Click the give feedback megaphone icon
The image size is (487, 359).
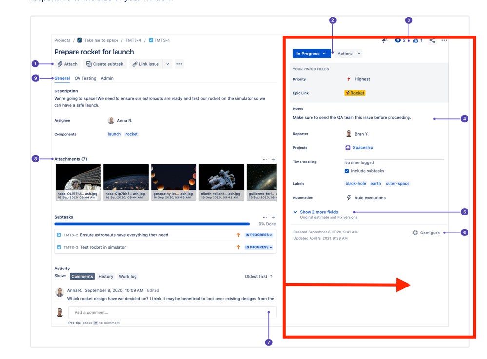385,40
